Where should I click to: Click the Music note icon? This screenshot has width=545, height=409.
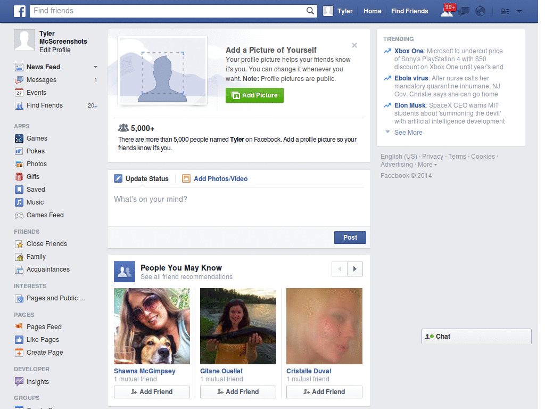click(x=19, y=202)
